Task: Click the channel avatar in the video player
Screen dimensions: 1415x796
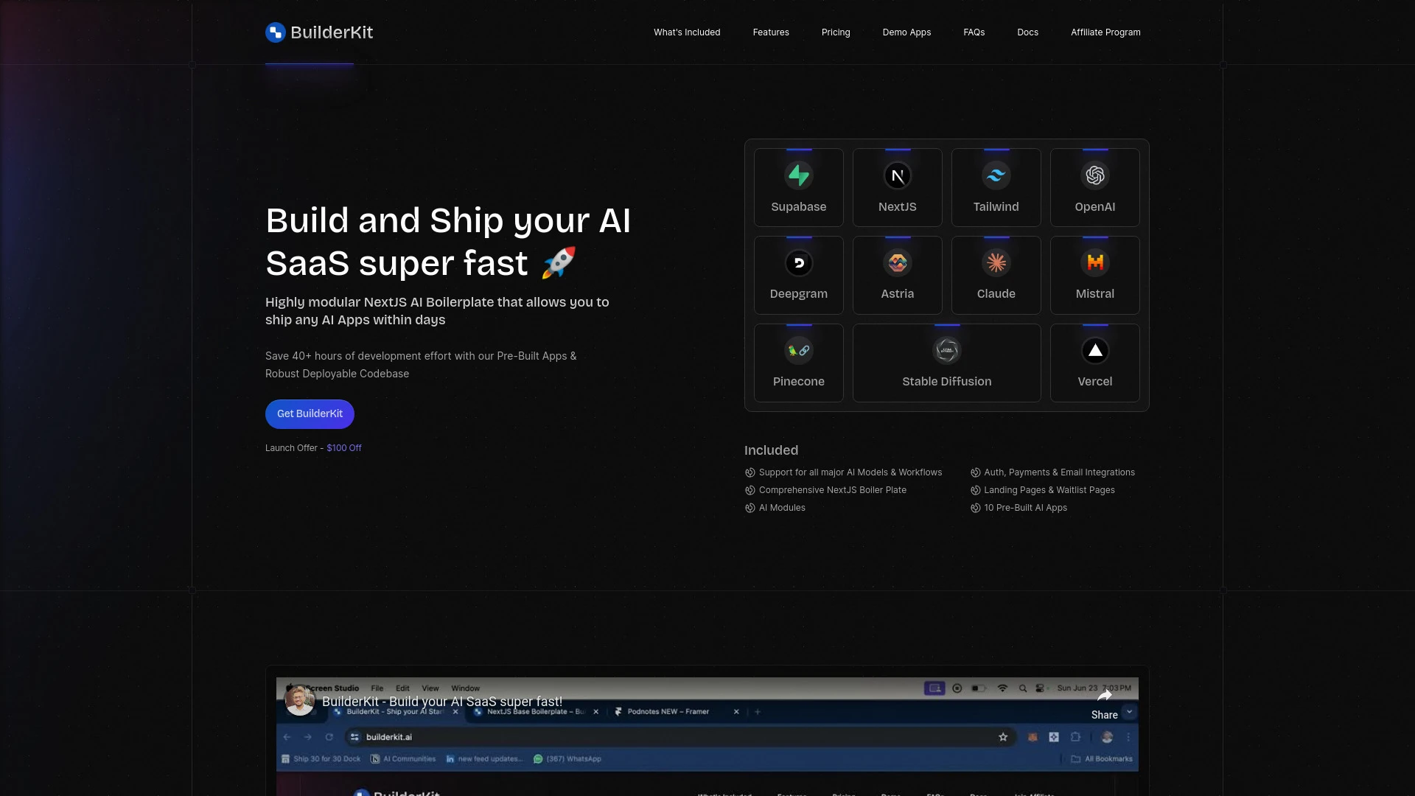Action: click(299, 700)
